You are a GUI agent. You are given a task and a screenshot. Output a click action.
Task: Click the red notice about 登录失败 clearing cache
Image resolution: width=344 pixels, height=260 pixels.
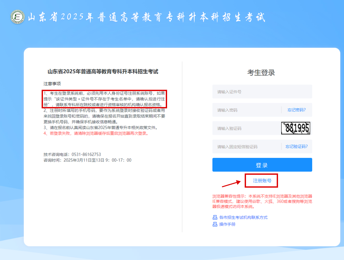(96, 133)
